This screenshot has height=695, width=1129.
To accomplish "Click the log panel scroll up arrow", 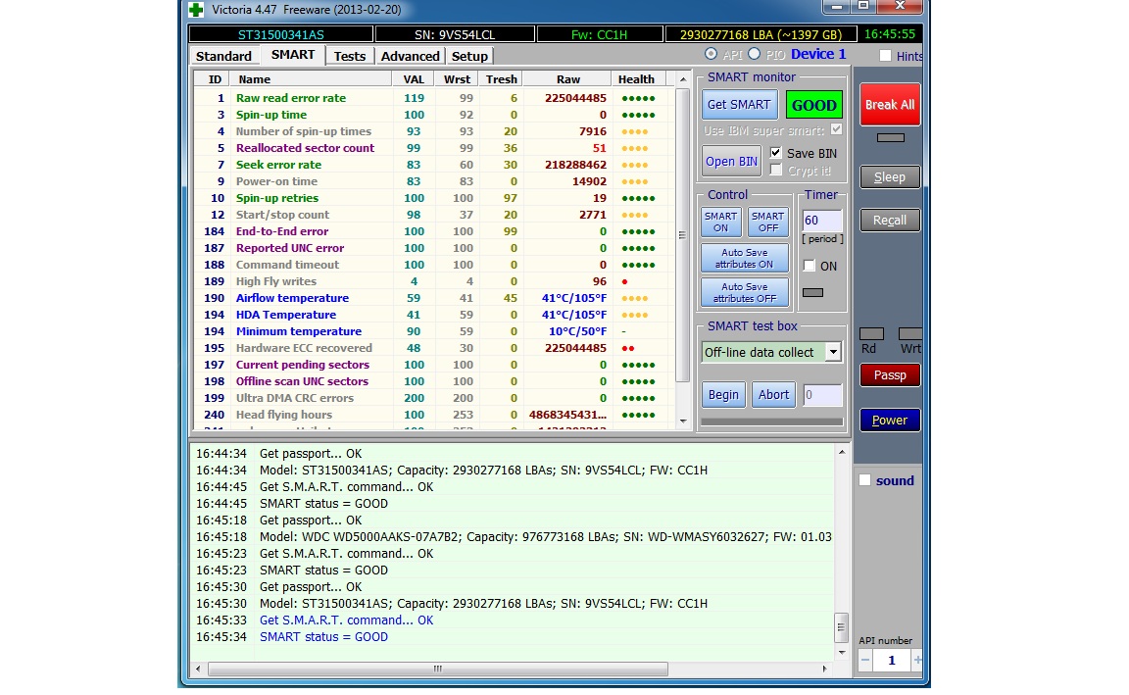I will 841,452.
